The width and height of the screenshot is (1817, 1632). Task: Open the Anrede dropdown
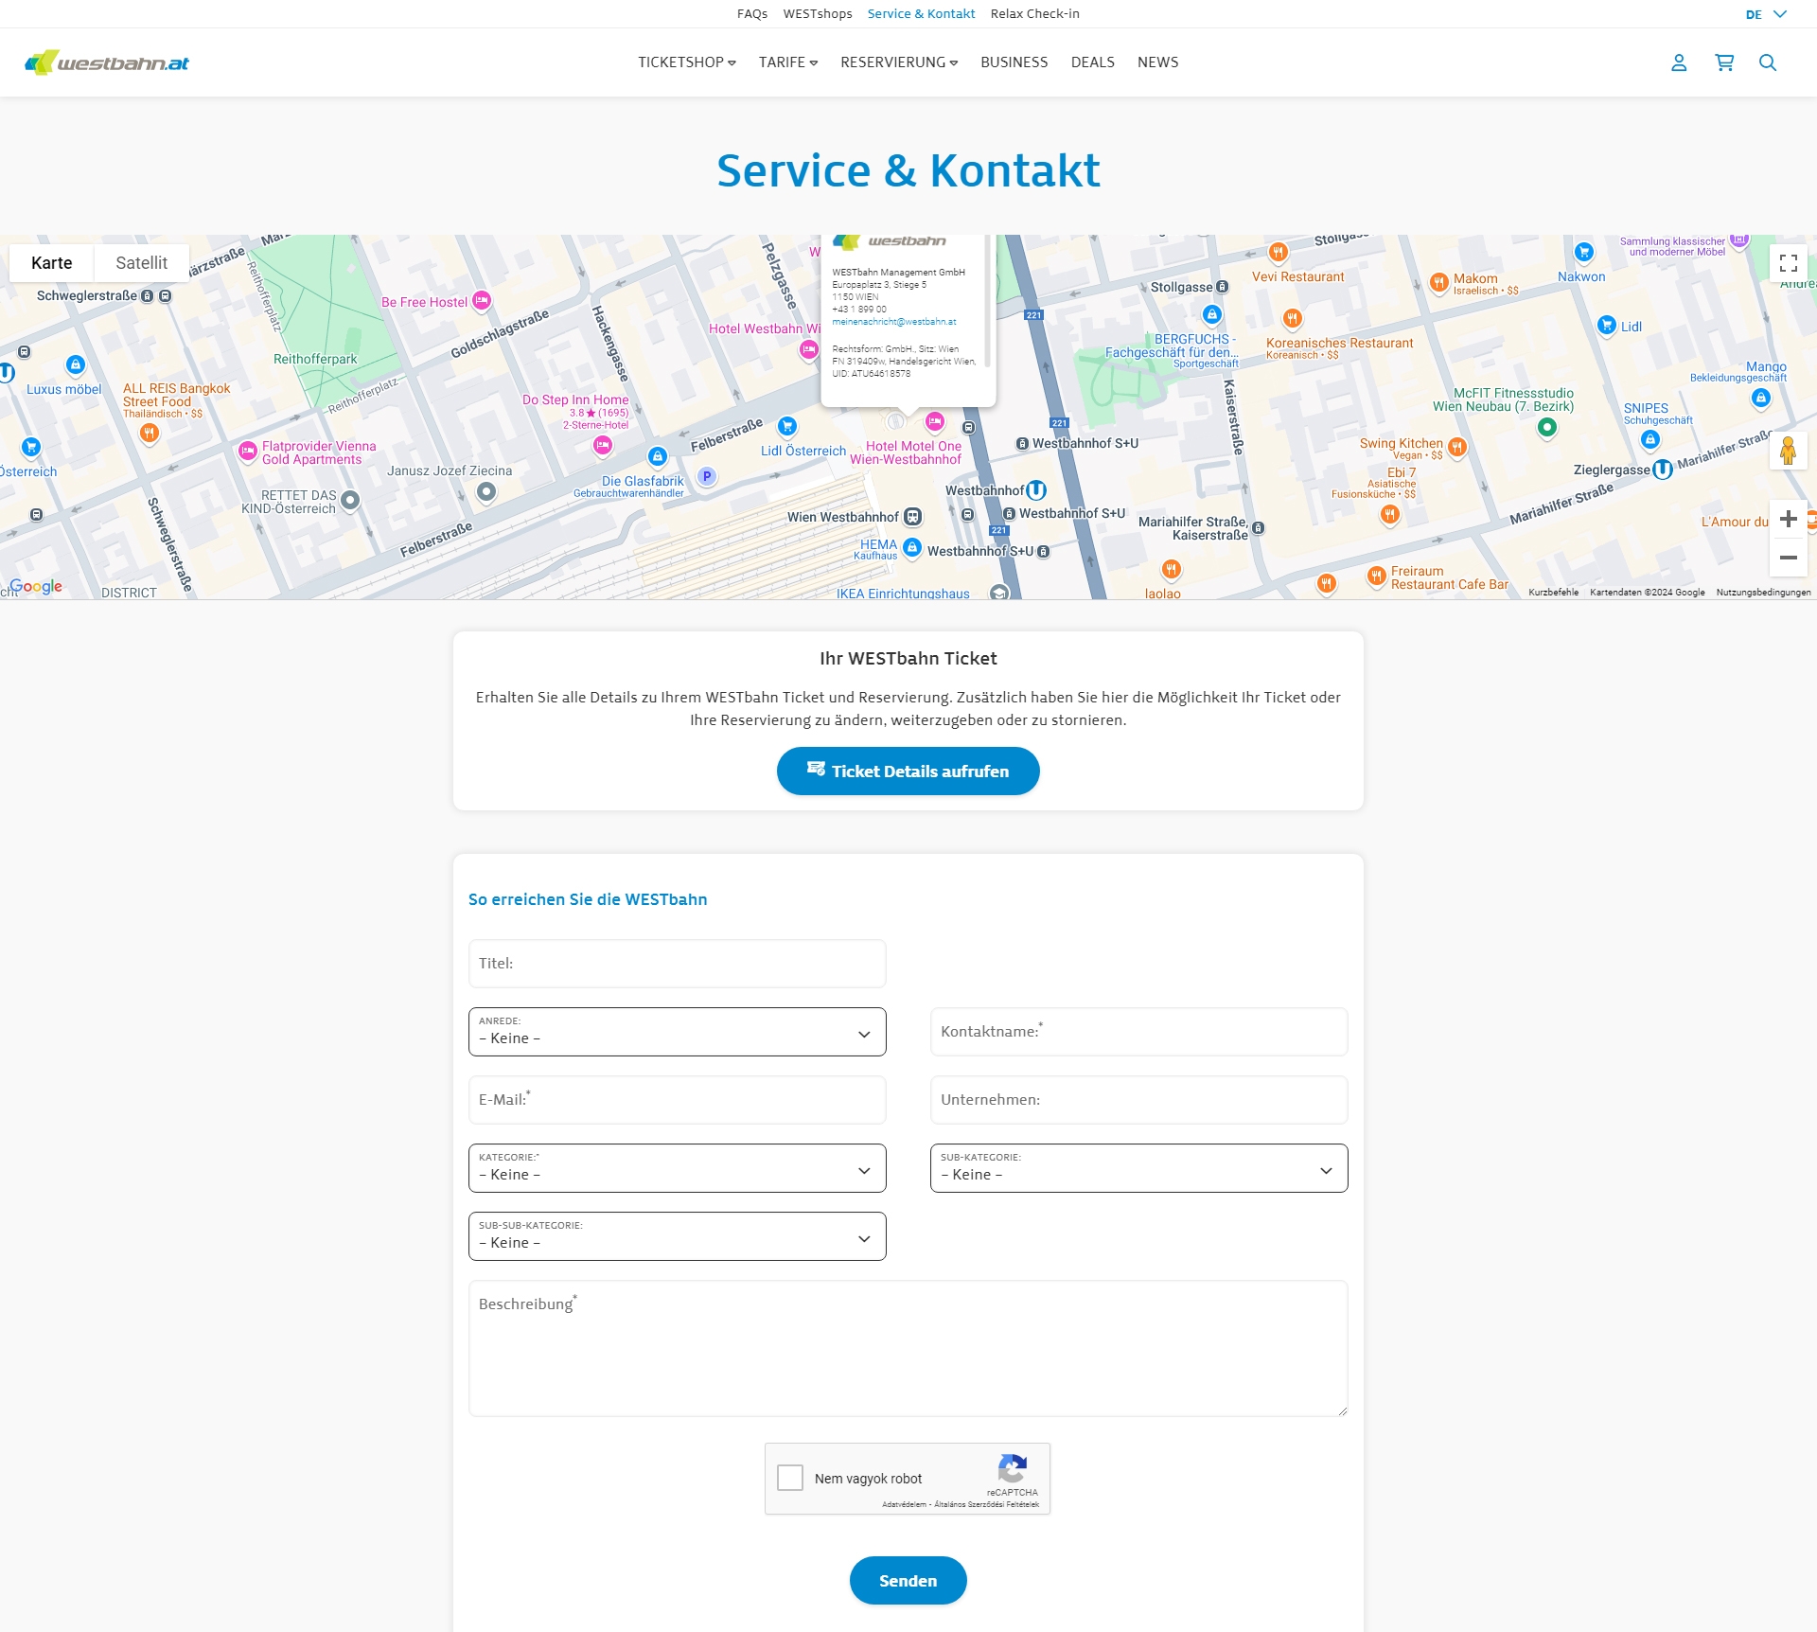[678, 1032]
